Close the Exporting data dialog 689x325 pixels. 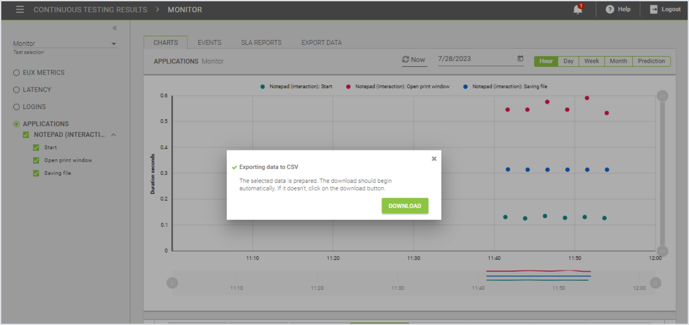click(434, 159)
